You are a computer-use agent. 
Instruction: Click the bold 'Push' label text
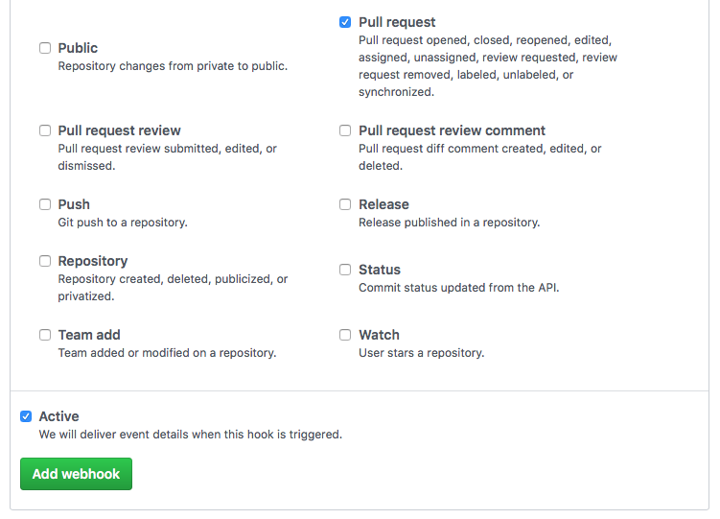click(x=74, y=204)
